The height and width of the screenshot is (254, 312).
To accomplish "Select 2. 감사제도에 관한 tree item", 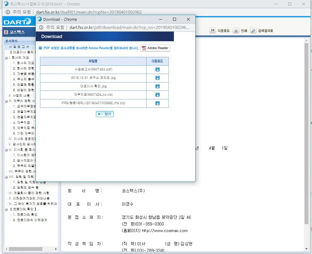I will point(24,160).
